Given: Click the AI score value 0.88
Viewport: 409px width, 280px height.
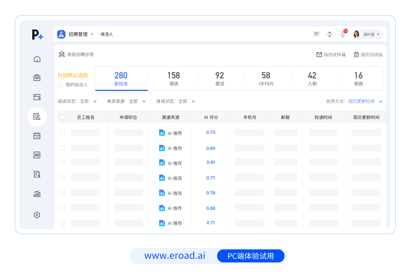Looking at the screenshot, I should point(211,208).
